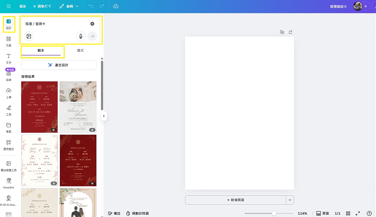Click the 產生設計 generate design button
Image resolution: width=376 pixels, height=217 pixels.
coord(59,65)
